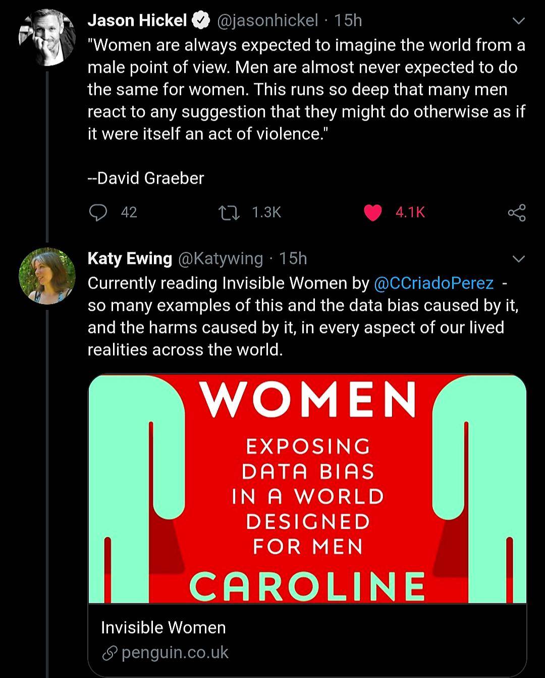Click Katy Ewing's display name

click(x=130, y=258)
